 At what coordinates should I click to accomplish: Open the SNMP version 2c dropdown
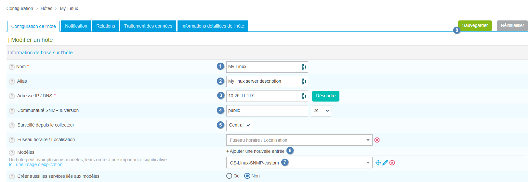(321, 111)
